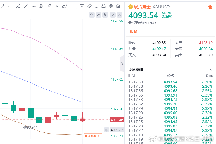This screenshot has height=144, width=216.
Task: Toggle the magnet snap mode
Action: pos(96,6)
